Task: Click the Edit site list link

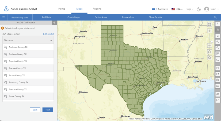Action: tap(48, 34)
